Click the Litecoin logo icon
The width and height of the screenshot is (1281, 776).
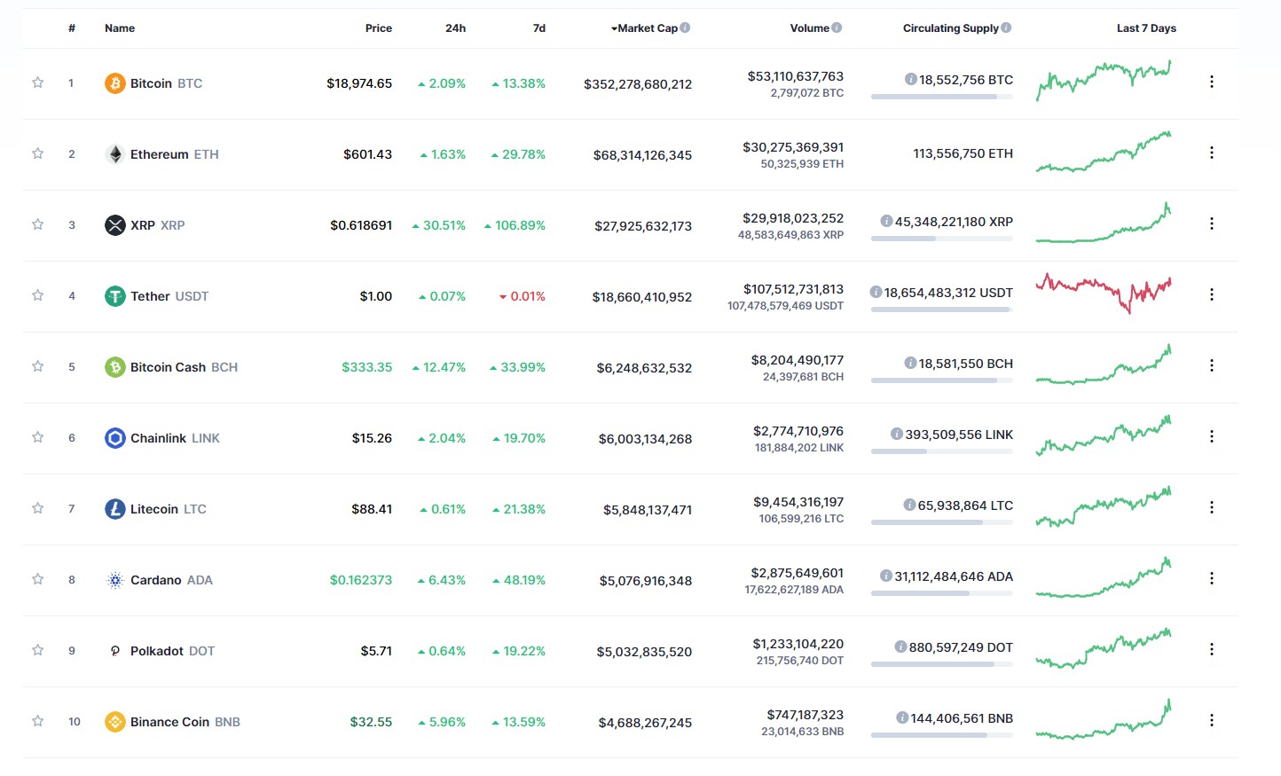115,509
